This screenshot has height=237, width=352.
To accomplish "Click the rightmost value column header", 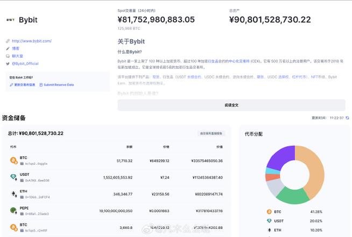I will pos(219,147).
